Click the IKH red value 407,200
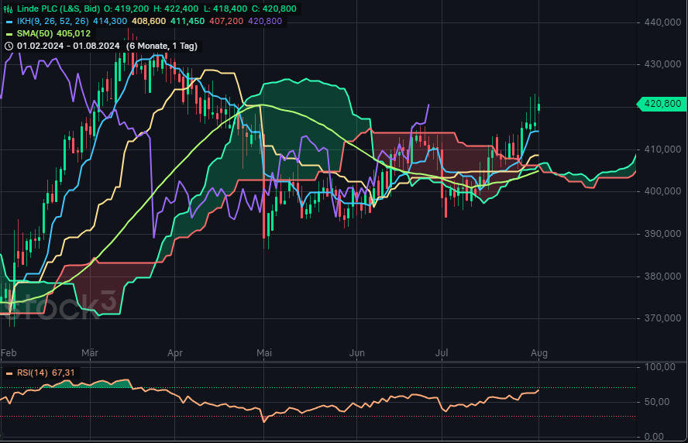Screen dimensions: 688x443 [x=226, y=21]
